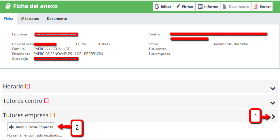Click the Horario section title
Viewport: 280px width, 140px height.
pyautogui.click(x=13, y=86)
